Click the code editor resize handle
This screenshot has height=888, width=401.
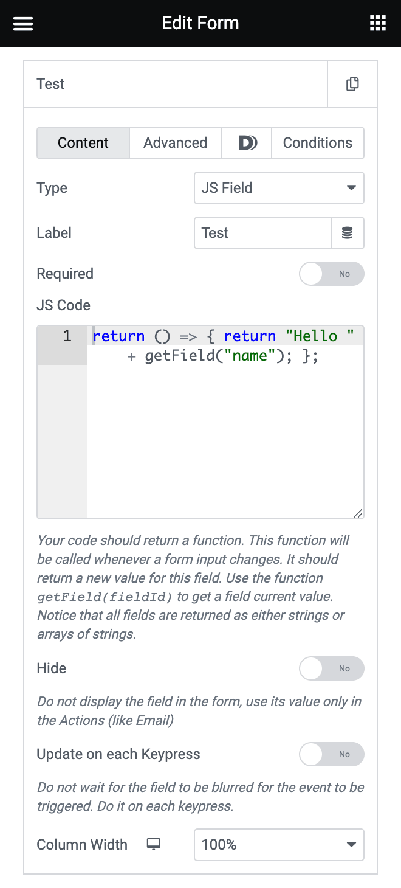pos(358,512)
